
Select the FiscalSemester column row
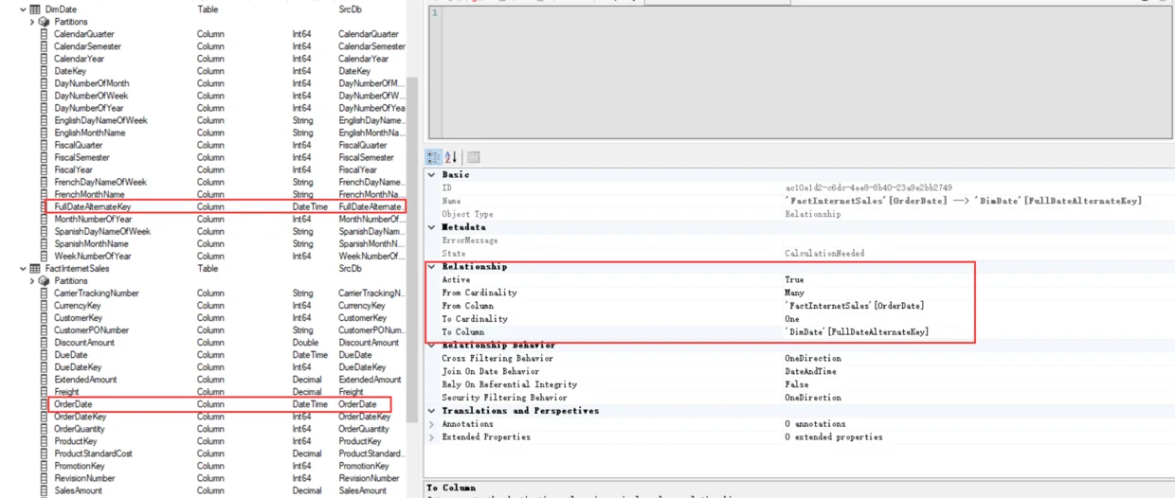[x=224, y=157]
